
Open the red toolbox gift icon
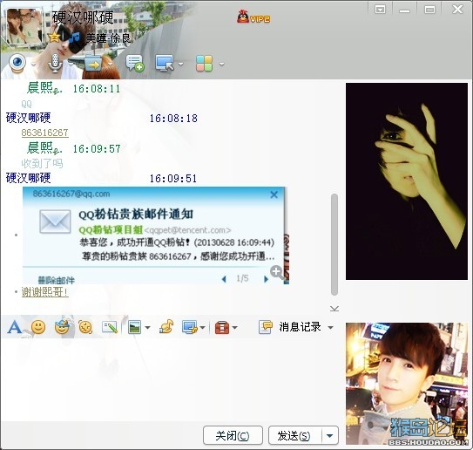222,327
